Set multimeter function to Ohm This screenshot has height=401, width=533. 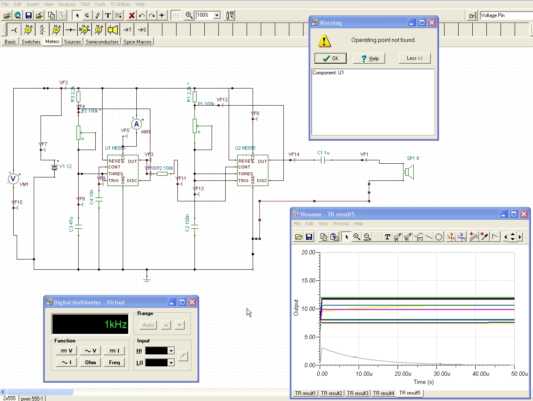pyautogui.click(x=91, y=362)
